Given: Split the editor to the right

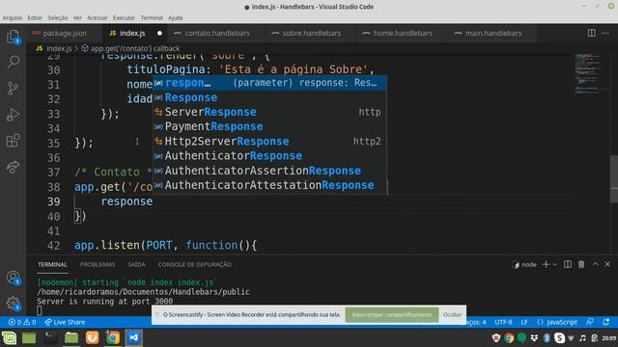Looking at the screenshot, I should click(592, 33).
